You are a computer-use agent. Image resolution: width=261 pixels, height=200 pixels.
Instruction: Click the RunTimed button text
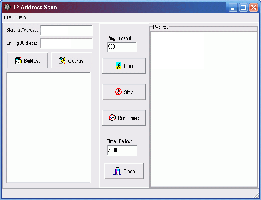point(128,118)
